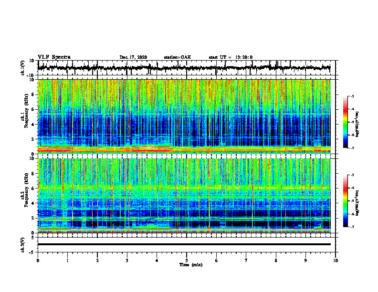This screenshot has height=292, width=378.
Task: Click the '8' kHz tick on ch.1 spectrogram
Action: (x=33, y=94)
